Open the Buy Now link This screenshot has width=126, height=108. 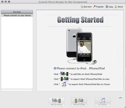coord(88,7)
